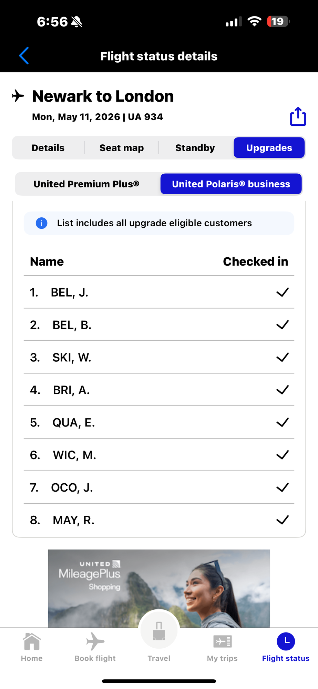Select passenger row SKI, W.
The image size is (318, 689).
(x=159, y=357)
